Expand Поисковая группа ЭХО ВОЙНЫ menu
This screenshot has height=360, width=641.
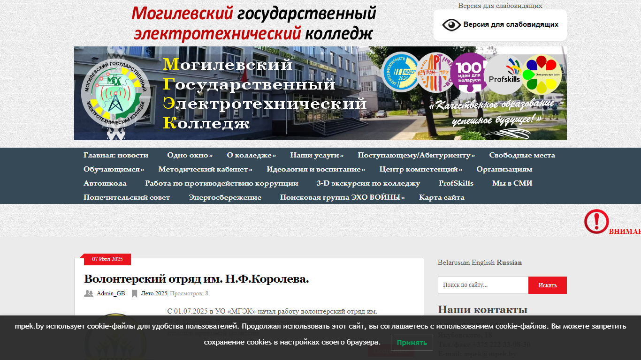[x=343, y=197]
